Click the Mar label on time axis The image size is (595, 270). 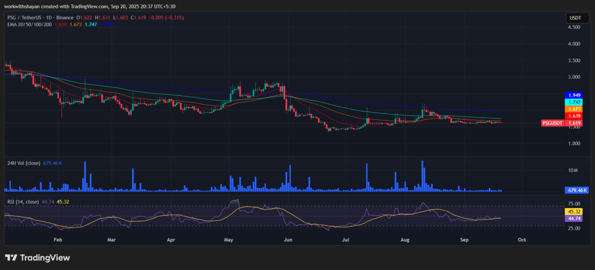tap(112, 239)
